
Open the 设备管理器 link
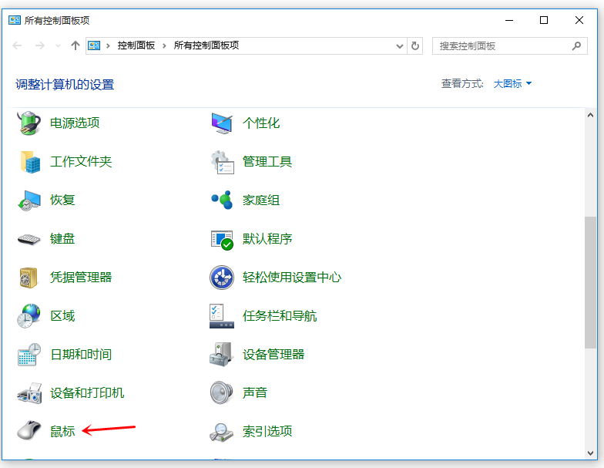pos(273,355)
